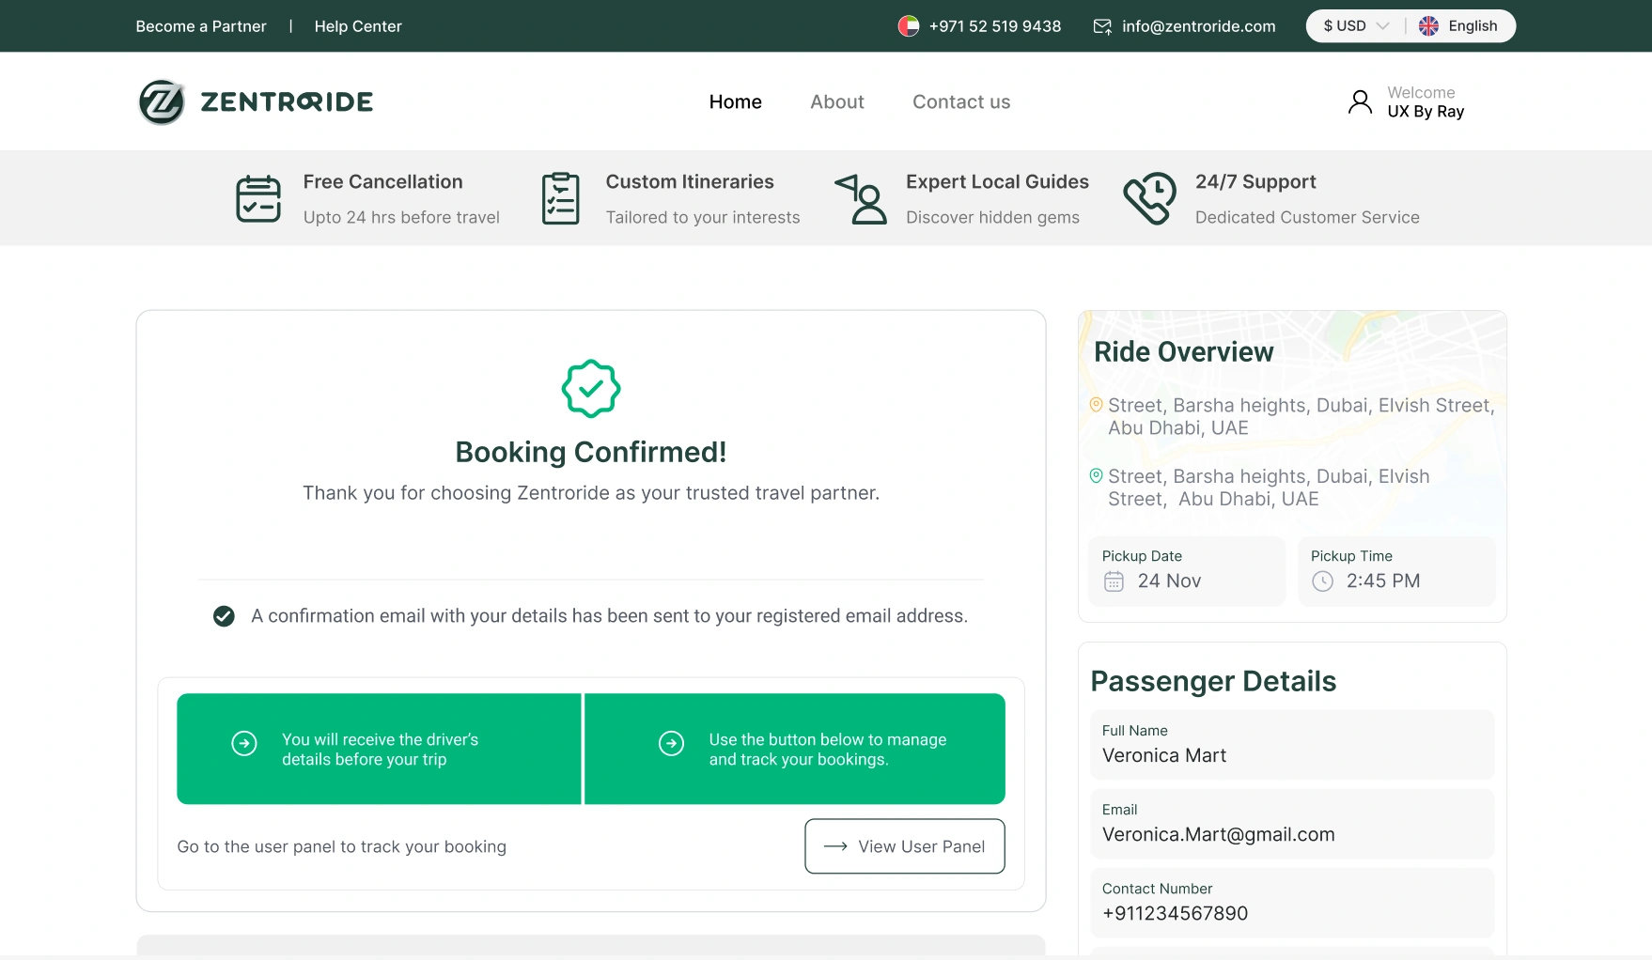Click the arrow icon beside driver's details note
The width and height of the screenshot is (1652, 960).
(x=244, y=743)
